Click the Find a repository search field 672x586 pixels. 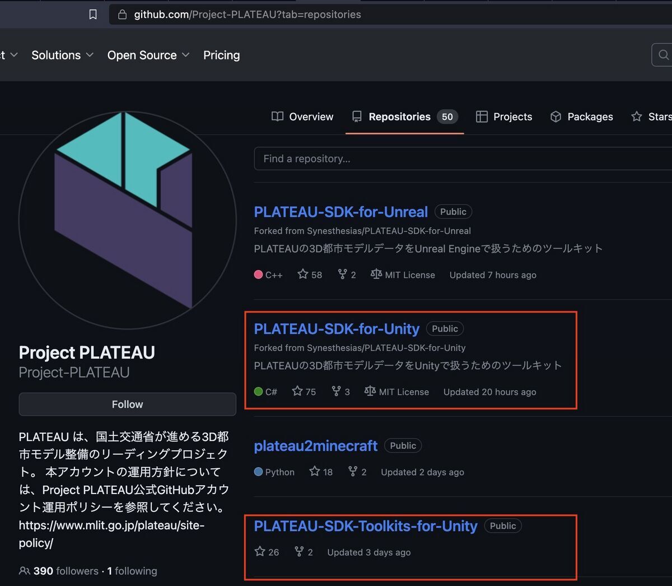coord(463,159)
